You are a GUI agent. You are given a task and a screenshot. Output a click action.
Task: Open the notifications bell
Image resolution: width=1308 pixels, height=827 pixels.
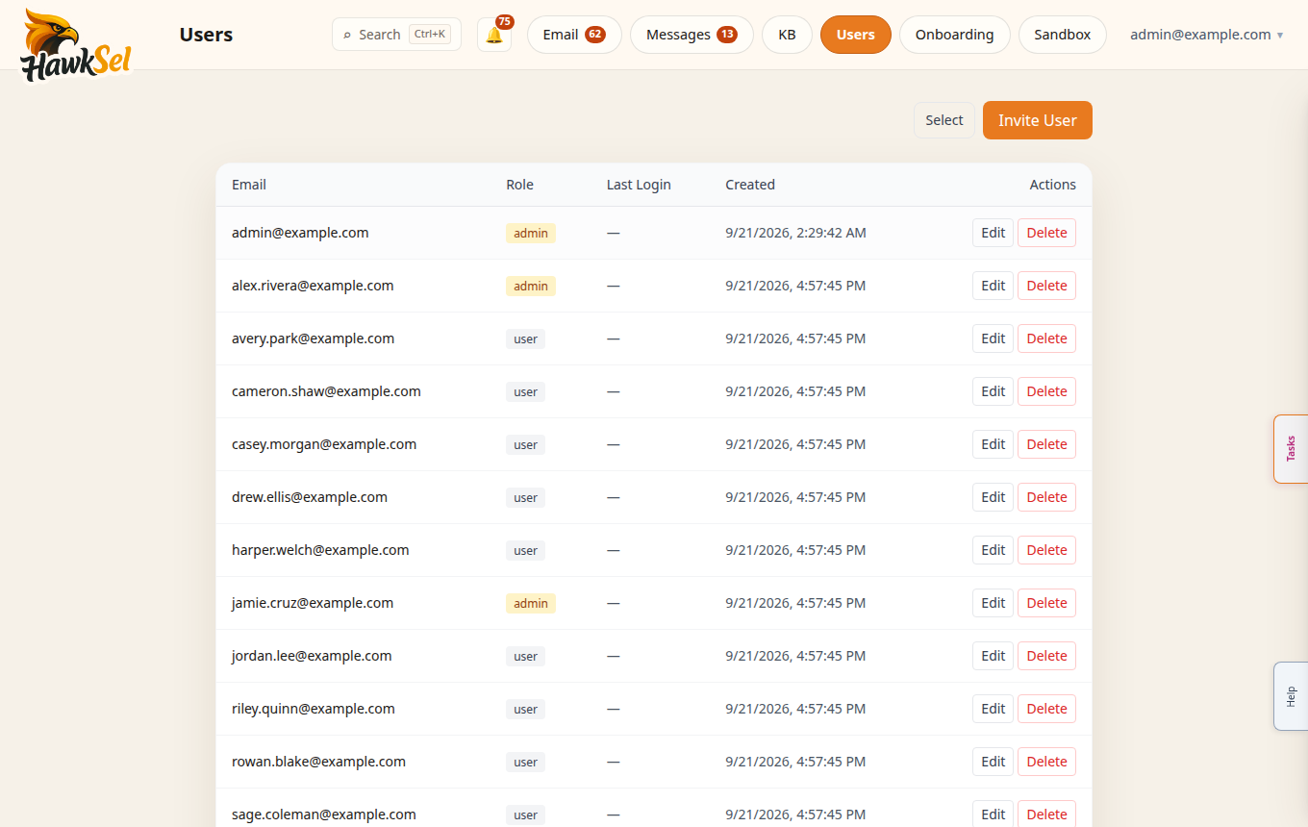[x=494, y=35]
